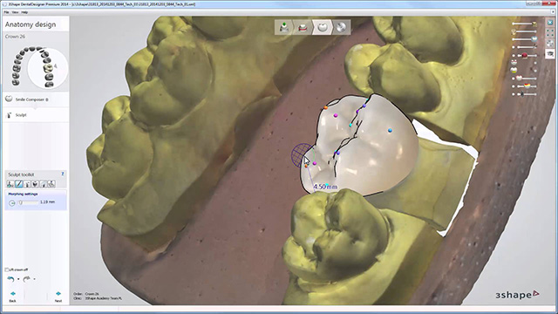Go to first workflow step at top

[x=283, y=27]
